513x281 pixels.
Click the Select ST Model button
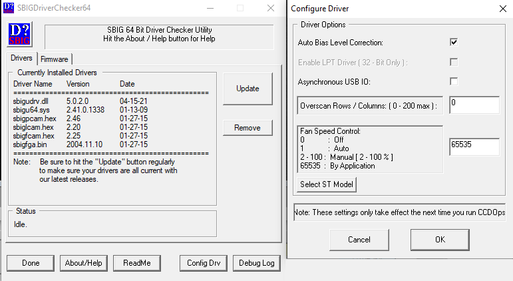pos(327,184)
